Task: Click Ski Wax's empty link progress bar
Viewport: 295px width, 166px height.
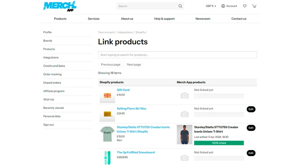Action: (219, 115)
